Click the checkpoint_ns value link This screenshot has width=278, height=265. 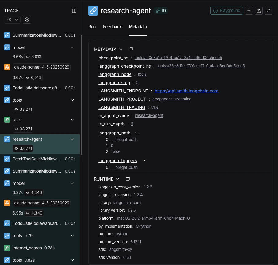point(178,58)
